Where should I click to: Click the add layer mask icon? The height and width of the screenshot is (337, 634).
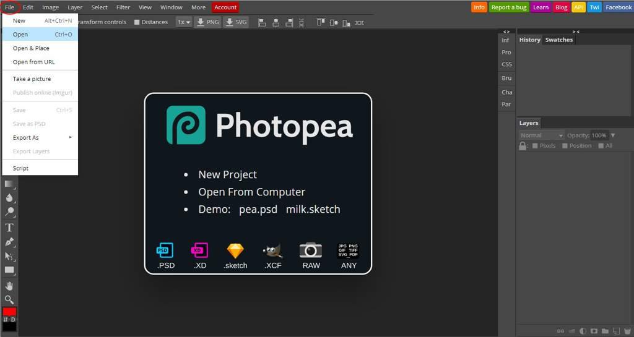pyautogui.click(x=594, y=331)
